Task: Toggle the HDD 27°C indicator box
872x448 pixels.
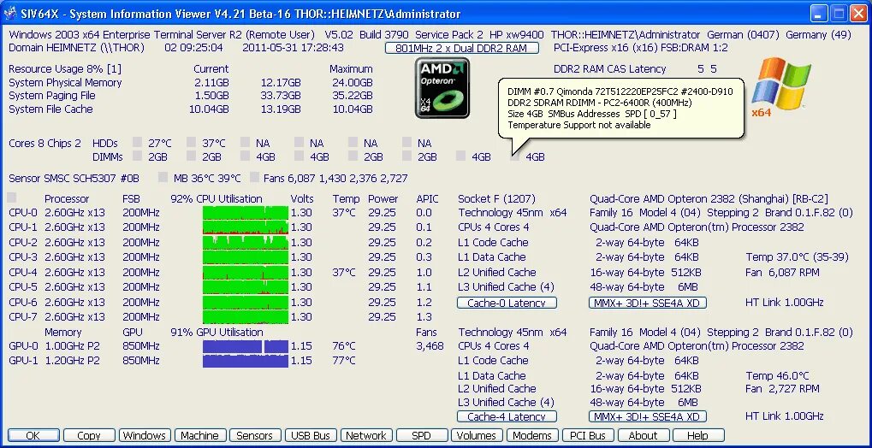Action: [x=138, y=143]
